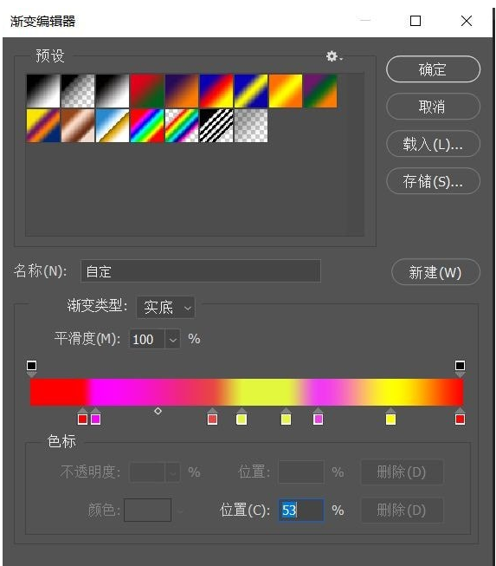Viewport: 496px width, 566px height.
Task: Click the gradient color bar
Action: coord(247,392)
